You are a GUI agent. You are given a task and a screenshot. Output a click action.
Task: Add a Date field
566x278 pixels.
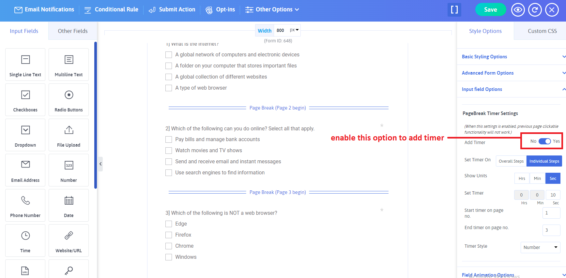point(69,205)
